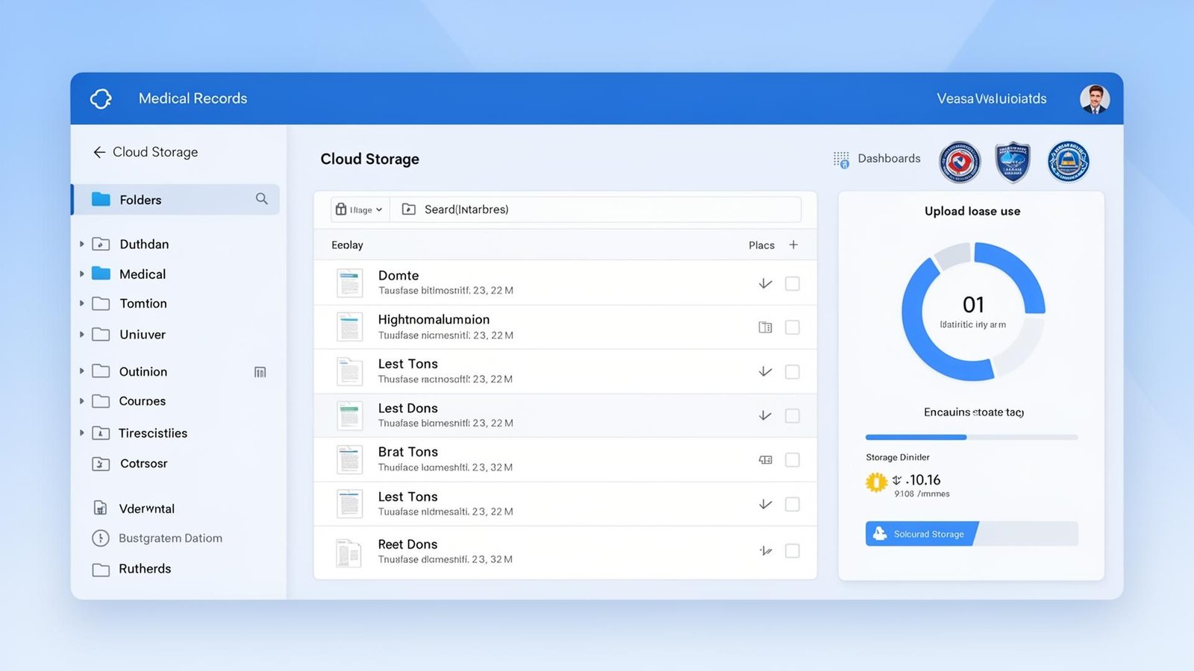Image resolution: width=1194 pixels, height=671 pixels.
Task: Click the download arrow beside Domte
Action: coord(764,283)
